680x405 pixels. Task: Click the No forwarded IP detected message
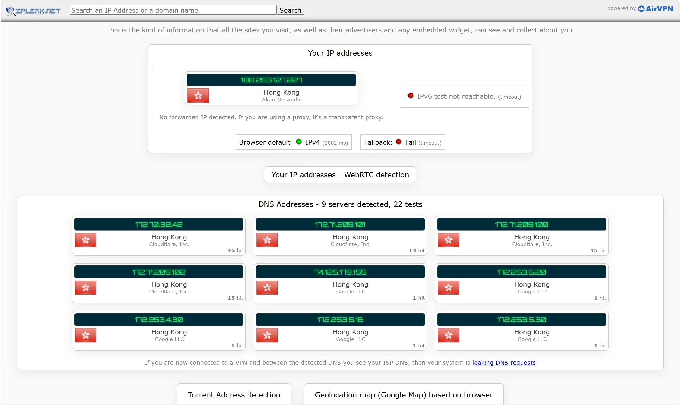[271, 117]
